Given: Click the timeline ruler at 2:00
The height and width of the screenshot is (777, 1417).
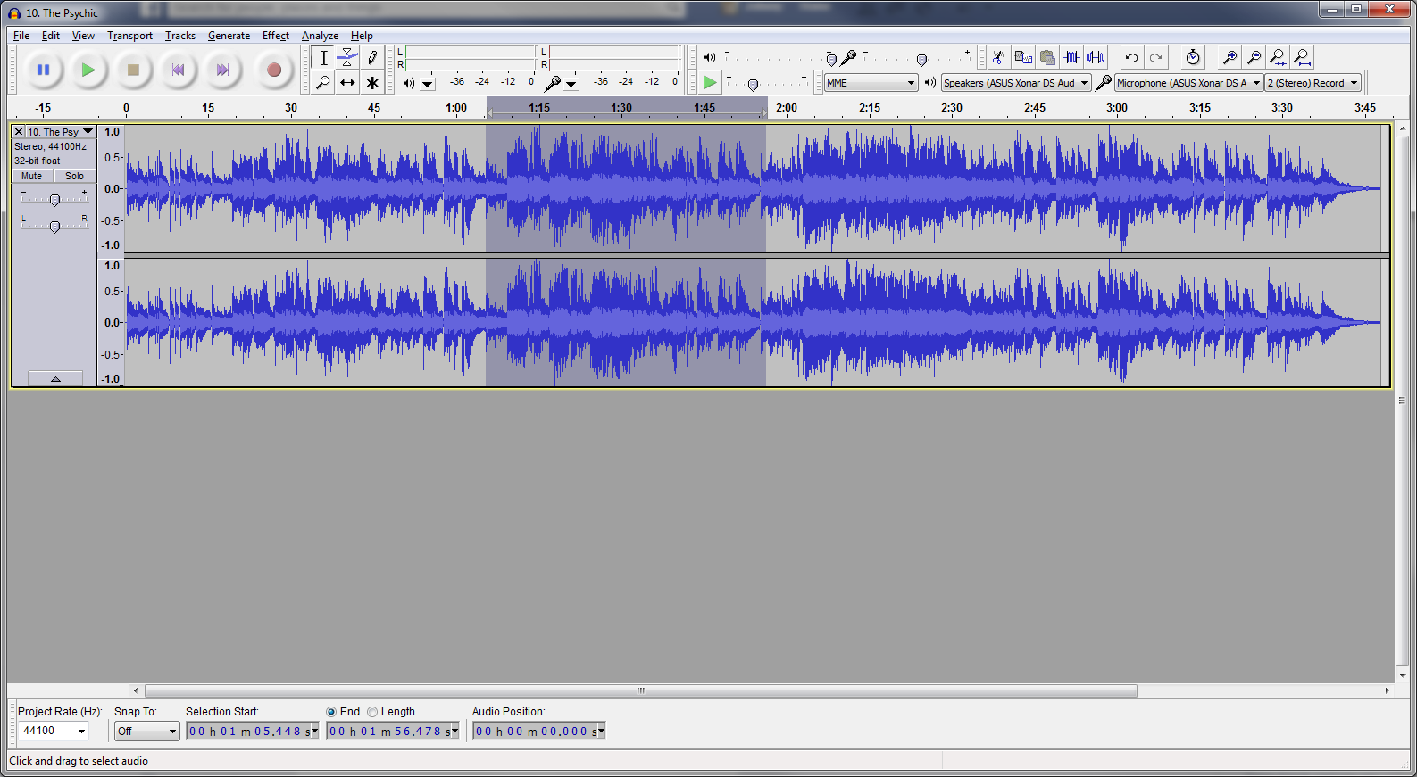Looking at the screenshot, I should point(787,108).
